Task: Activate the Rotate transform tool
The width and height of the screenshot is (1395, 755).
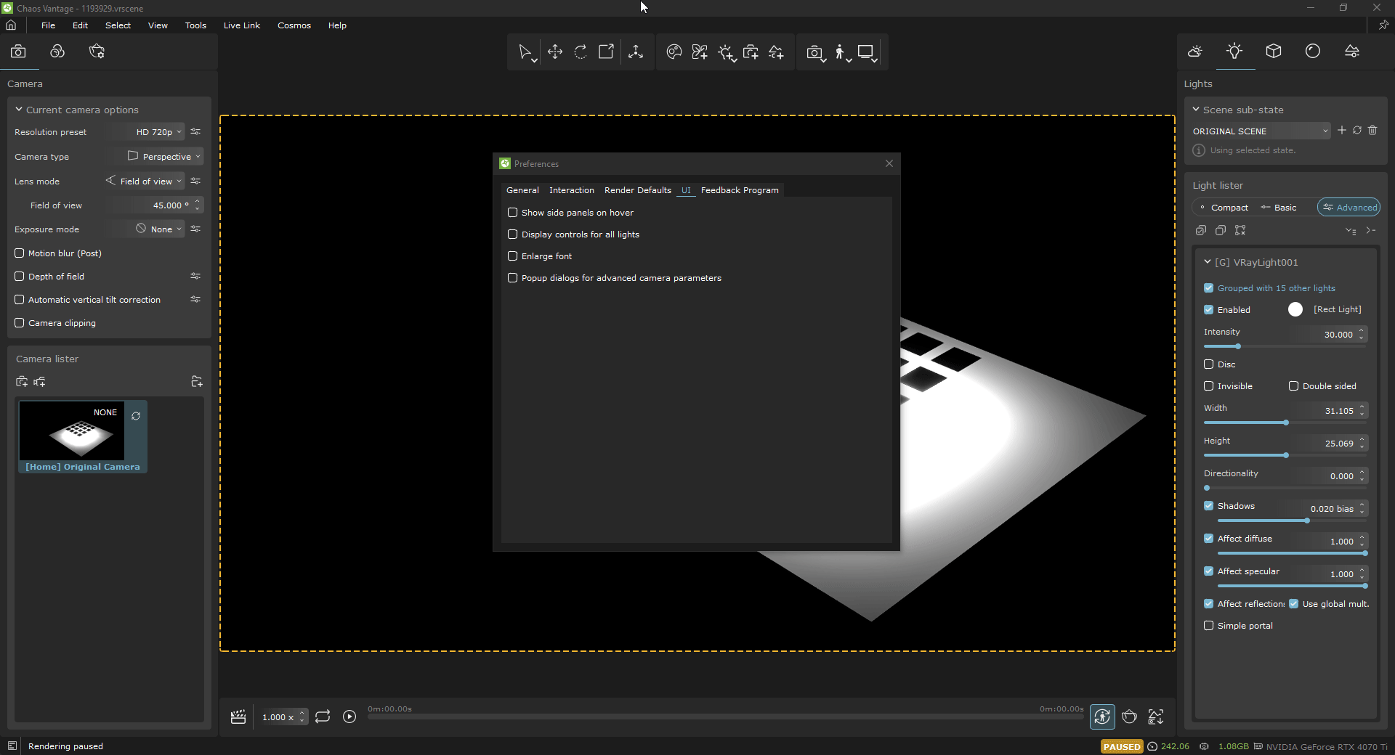Action: pyautogui.click(x=581, y=52)
